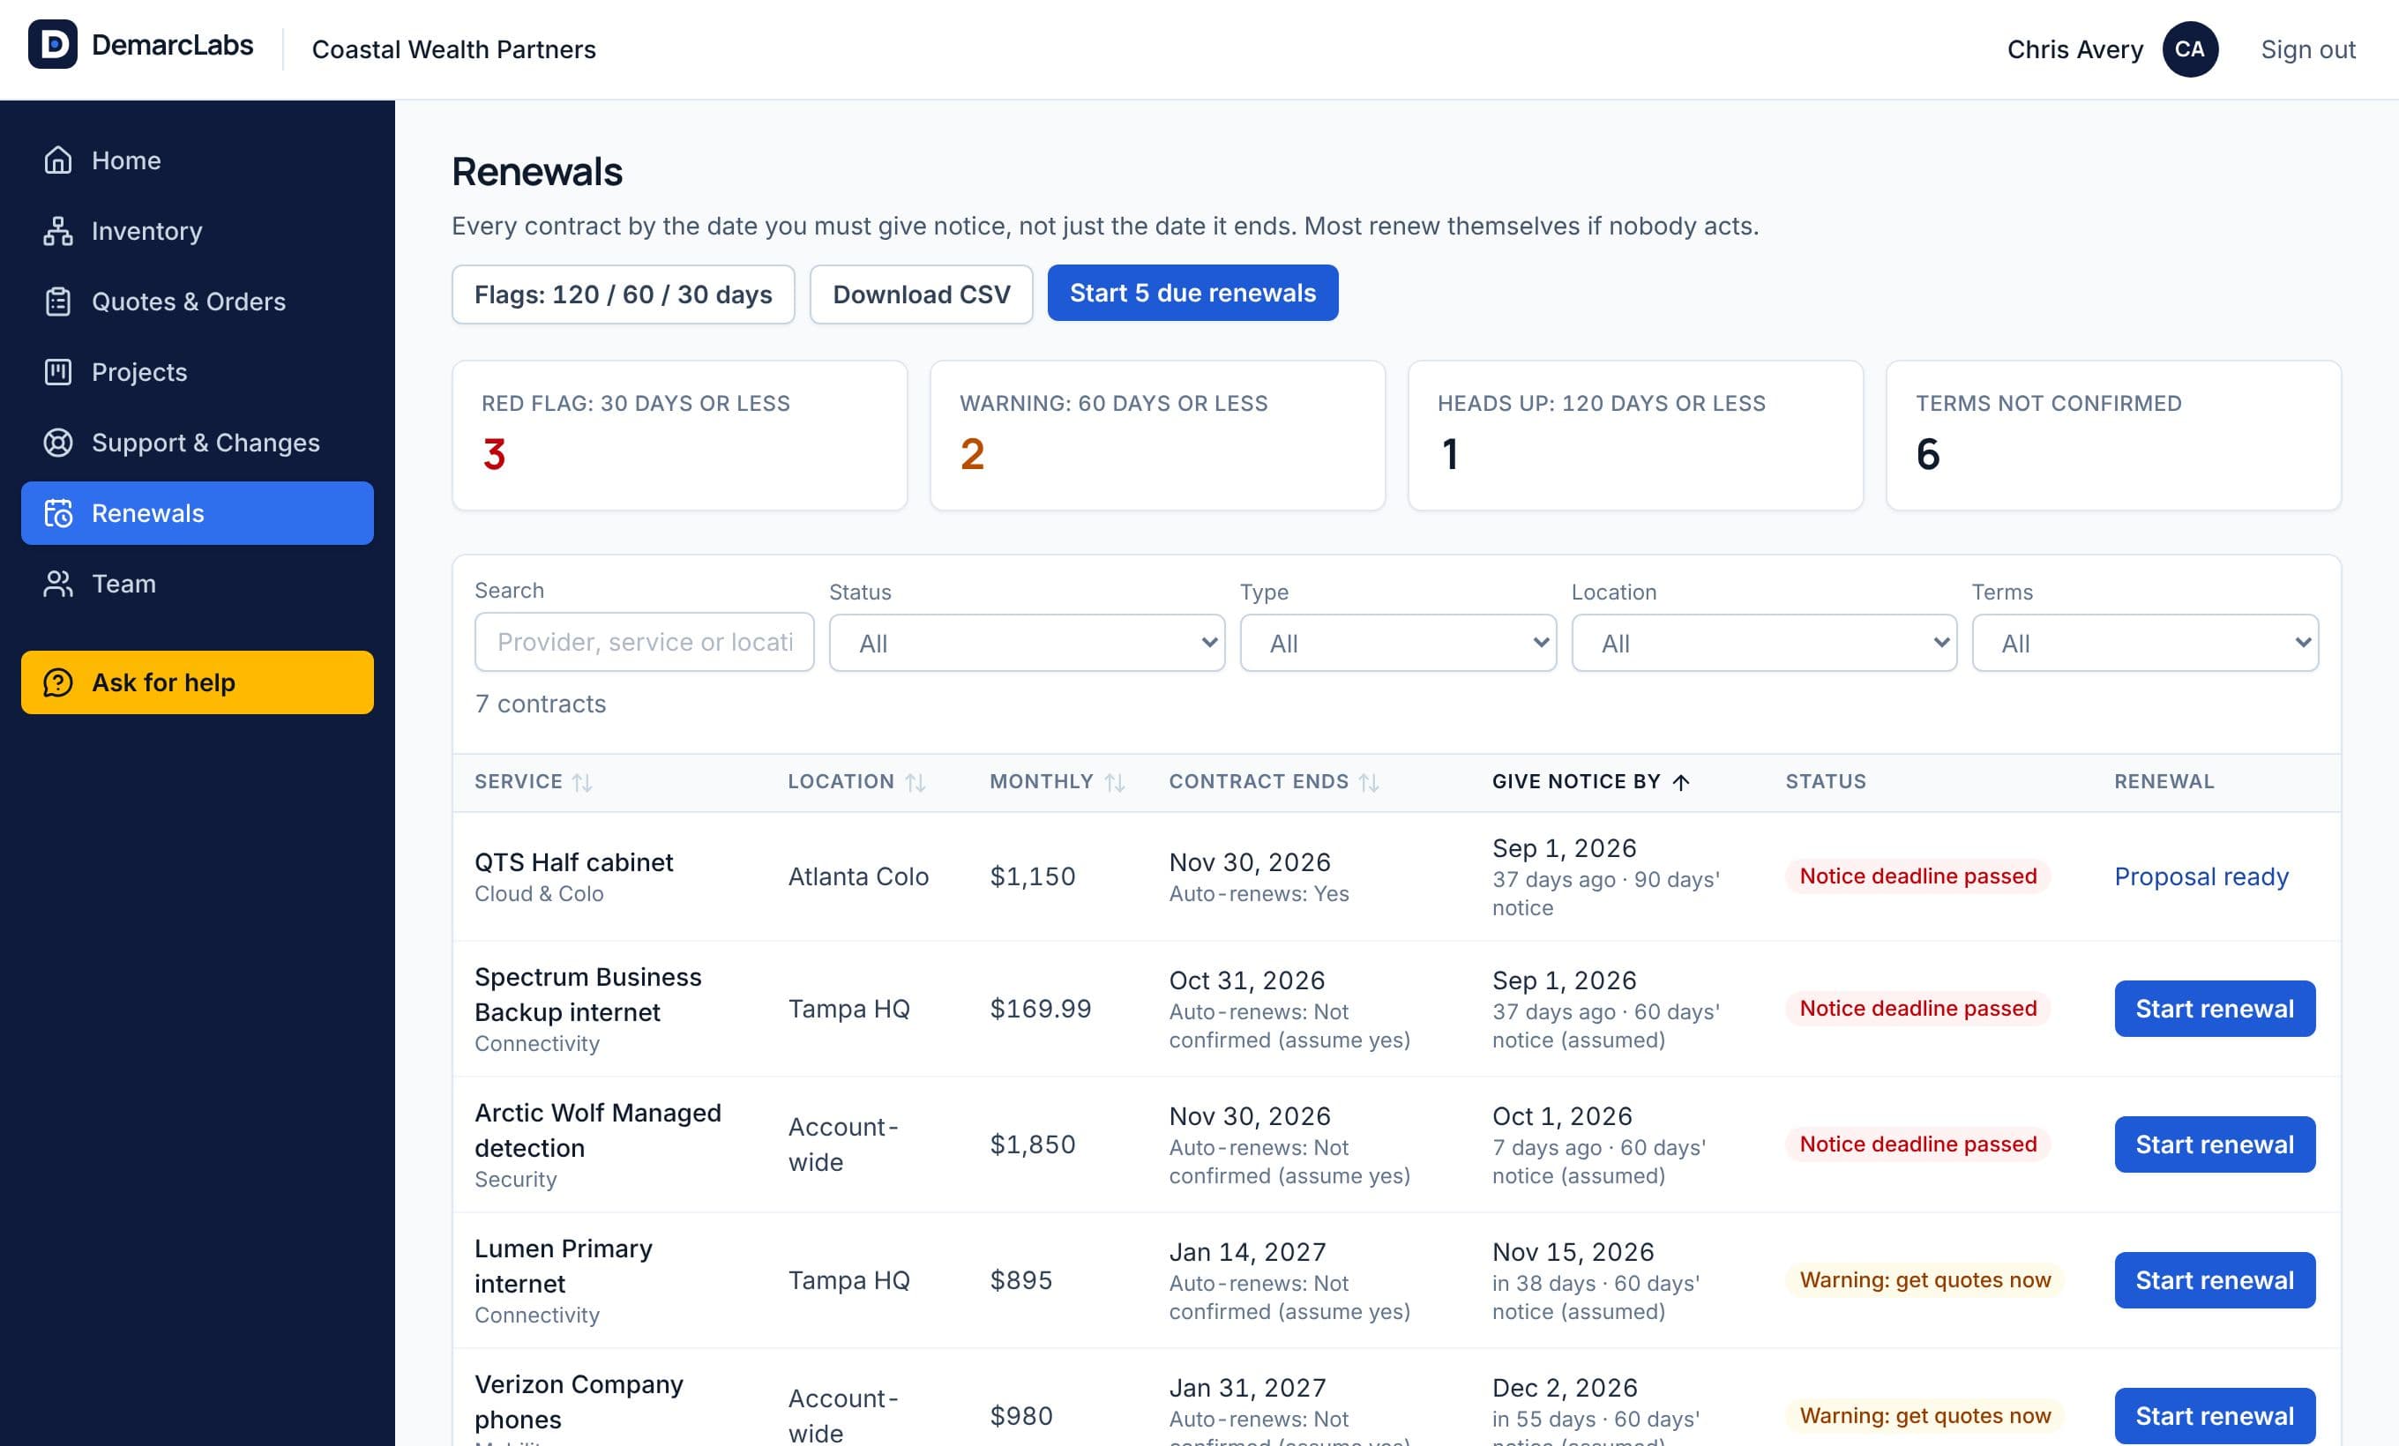Start renewal for Spectrum Business Backup internet

pyautogui.click(x=2215, y=1009)
